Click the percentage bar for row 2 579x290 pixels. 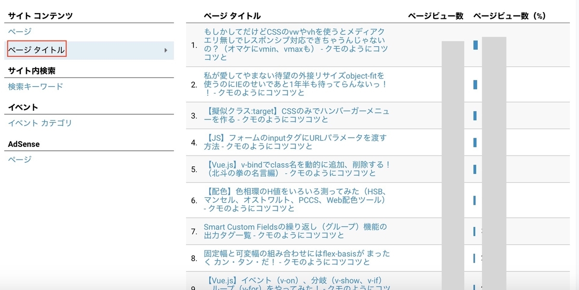point(475,84)
